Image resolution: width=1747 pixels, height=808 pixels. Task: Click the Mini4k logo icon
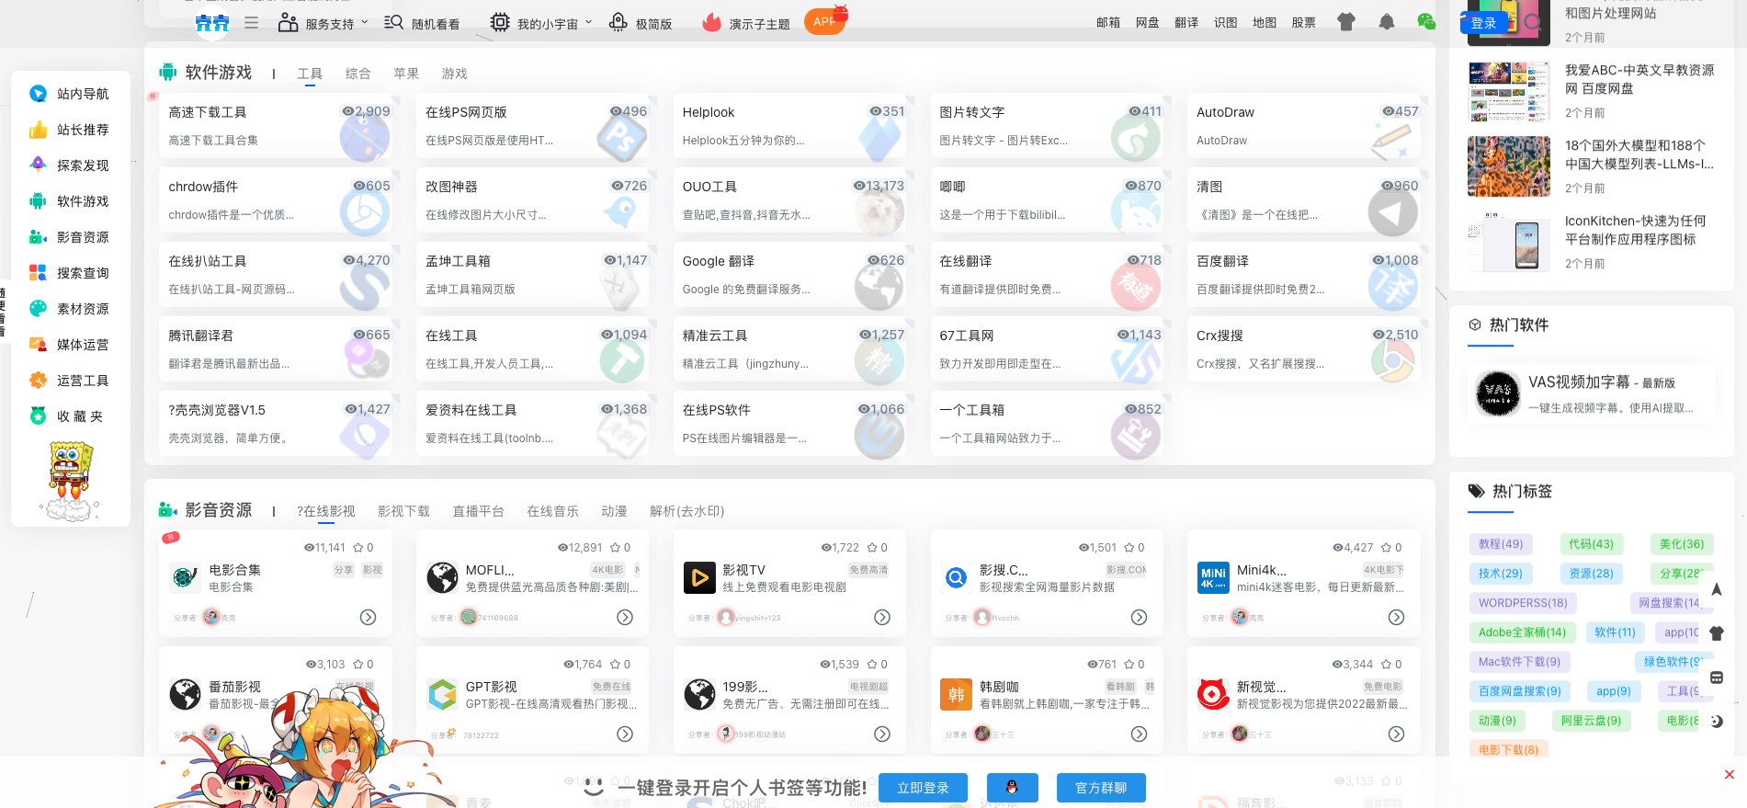[x=1214, y=578]
